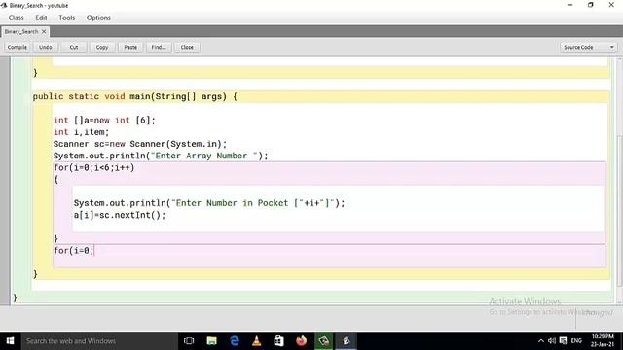The height and width of the screenshot is (350, 623).
Task: Open the taskbar clock and date
Action: tap(603, 340)
